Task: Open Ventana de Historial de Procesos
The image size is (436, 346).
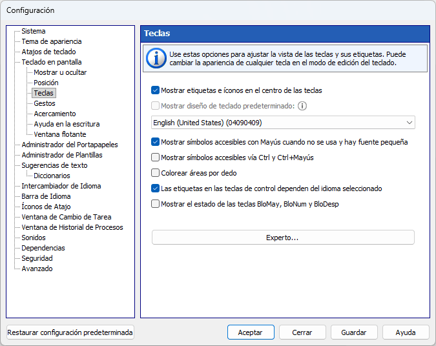Action: point(72,227)
